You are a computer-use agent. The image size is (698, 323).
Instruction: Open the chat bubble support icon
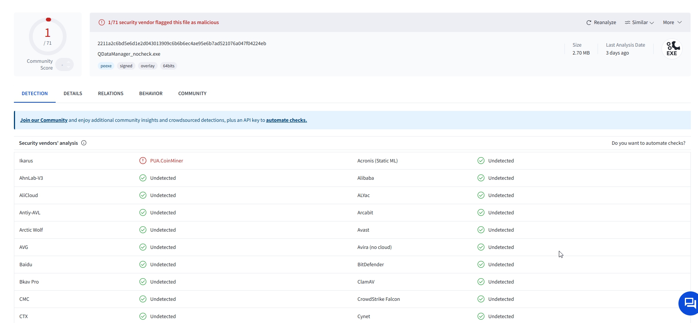690,303
